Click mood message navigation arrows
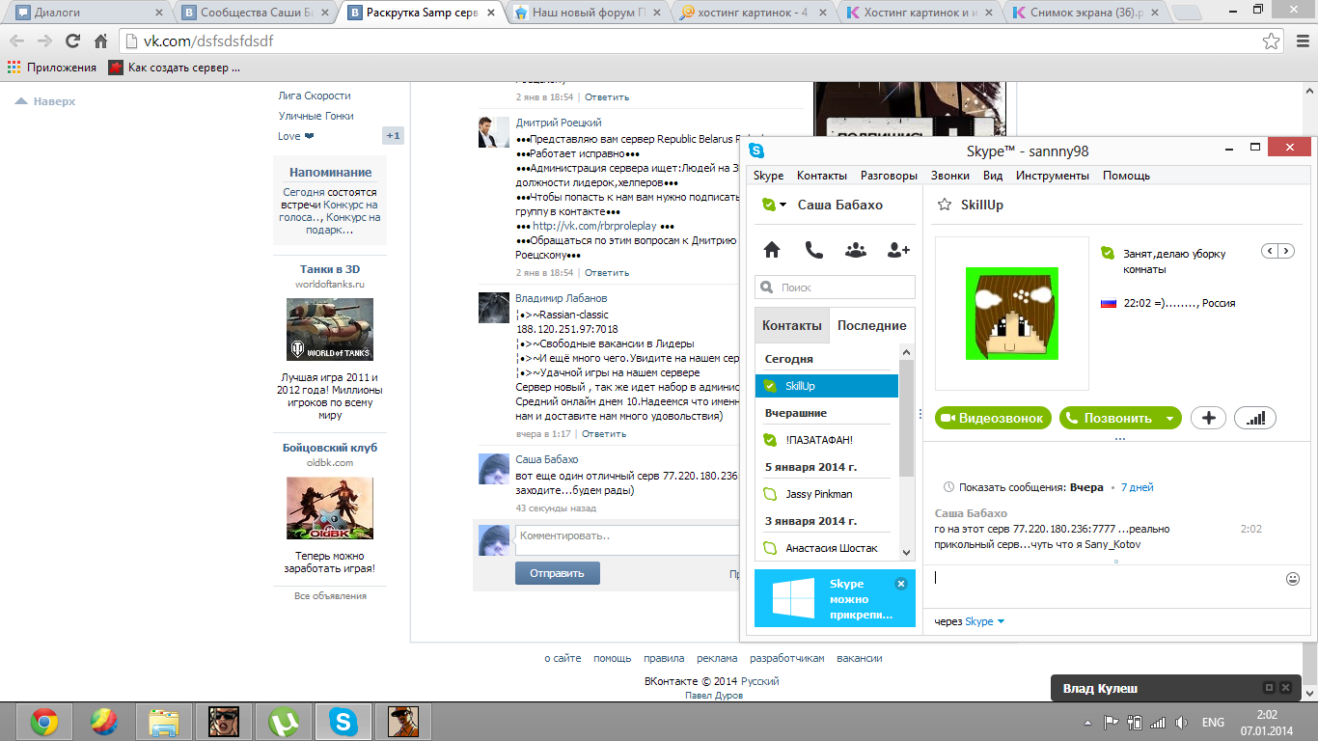The height and width of the screenshot is (741, 1318). point(1279,251)
